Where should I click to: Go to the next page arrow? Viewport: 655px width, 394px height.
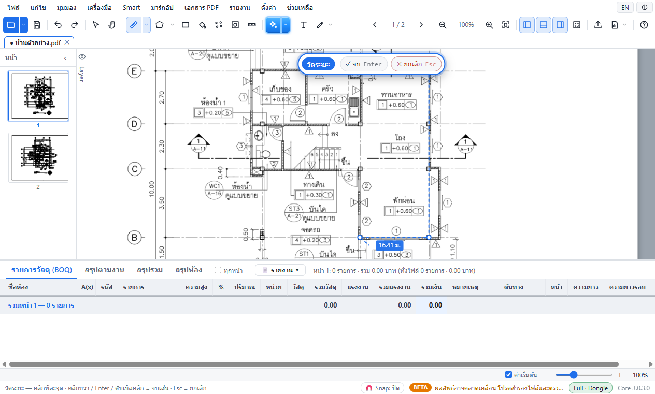tap(421, 25)
